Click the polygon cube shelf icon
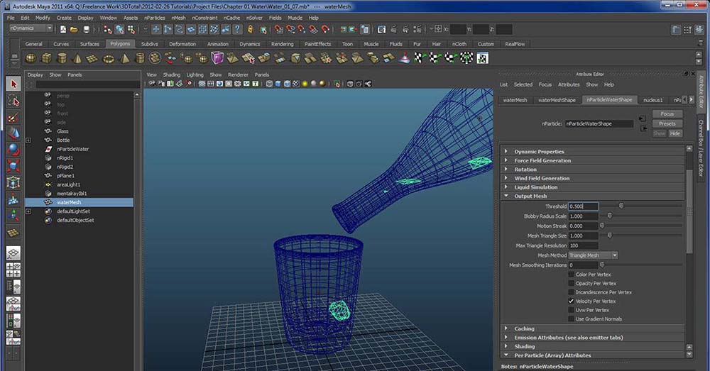The width and height of the screenshot is (710, 371). tap(47, 58)
